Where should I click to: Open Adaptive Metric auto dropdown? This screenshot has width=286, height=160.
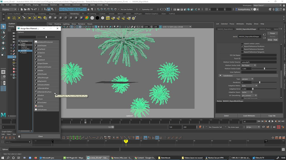coord(249,86)
